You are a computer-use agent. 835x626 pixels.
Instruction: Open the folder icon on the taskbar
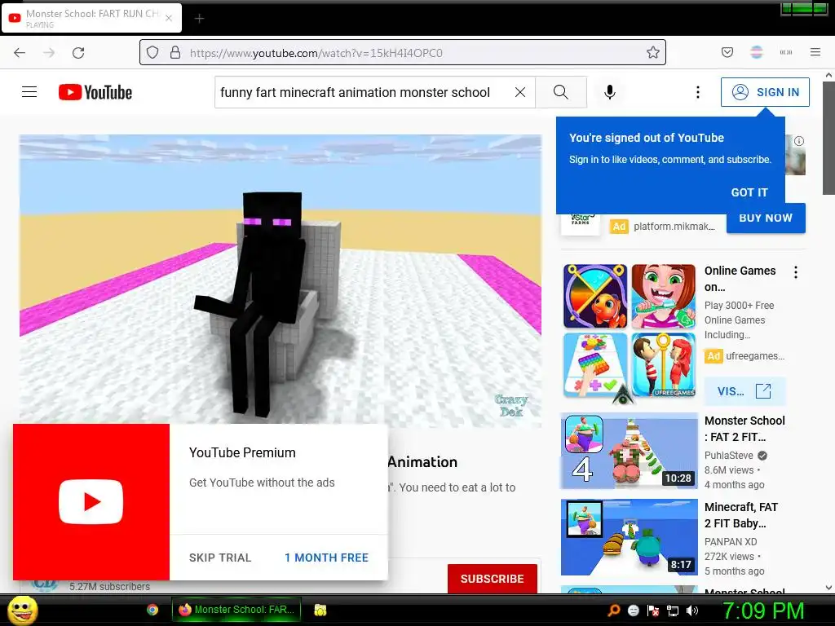pos(320,610)
